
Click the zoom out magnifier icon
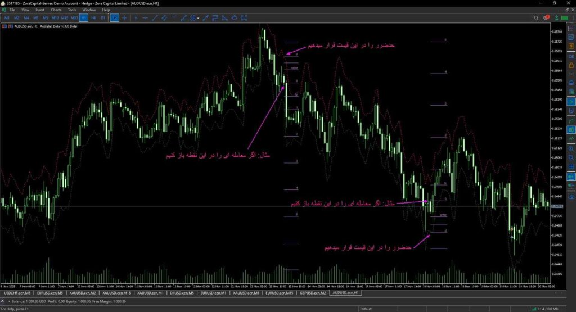(x=571, y=157)
